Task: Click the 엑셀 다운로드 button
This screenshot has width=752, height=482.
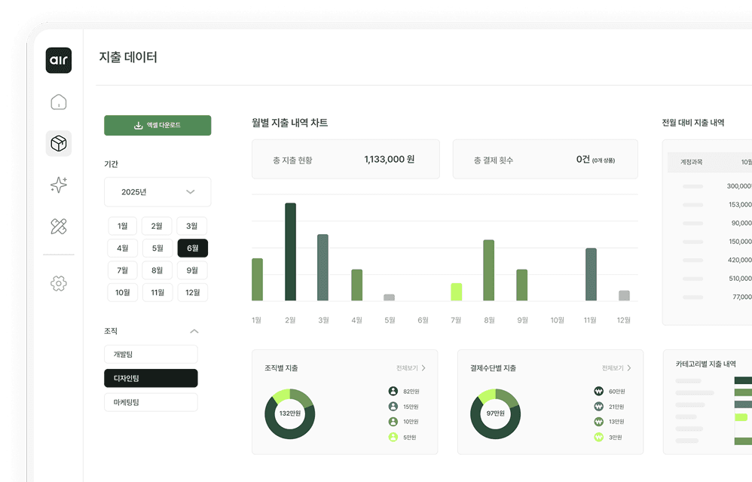Action: [157, 125]
